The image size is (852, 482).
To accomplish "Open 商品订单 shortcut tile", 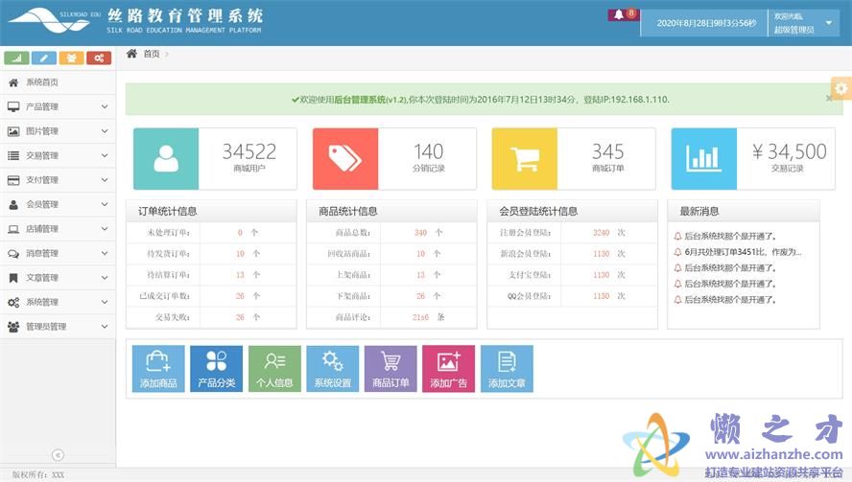I will [x=390, y=369].
